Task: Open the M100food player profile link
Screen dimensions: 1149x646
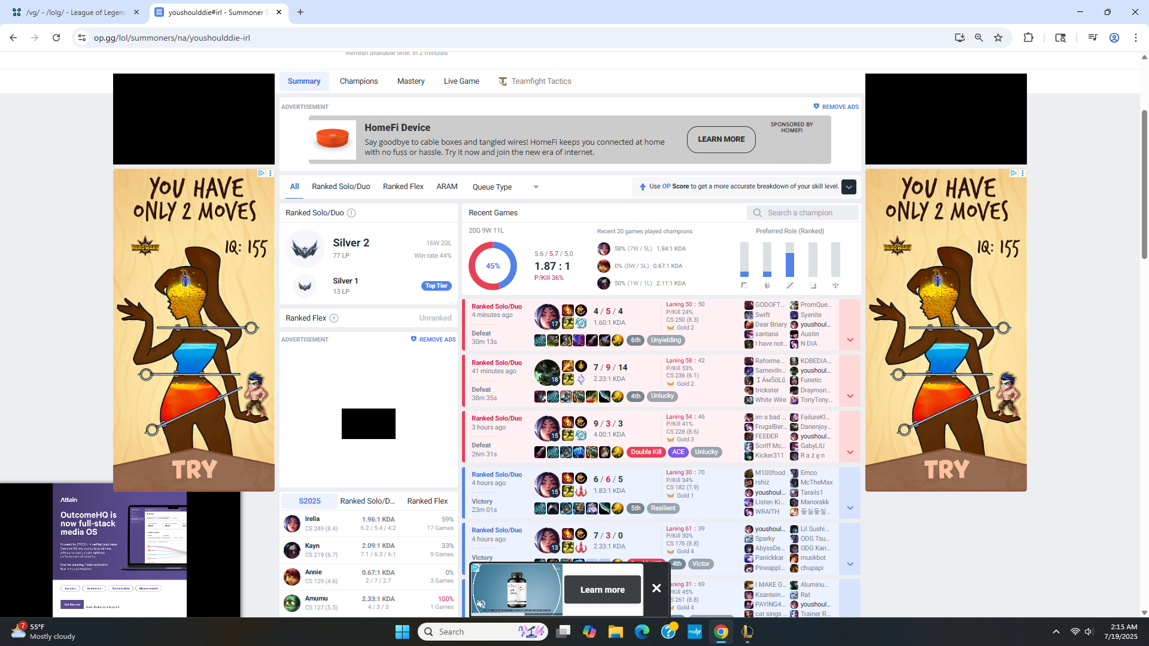Action: (x=770, y=473)
